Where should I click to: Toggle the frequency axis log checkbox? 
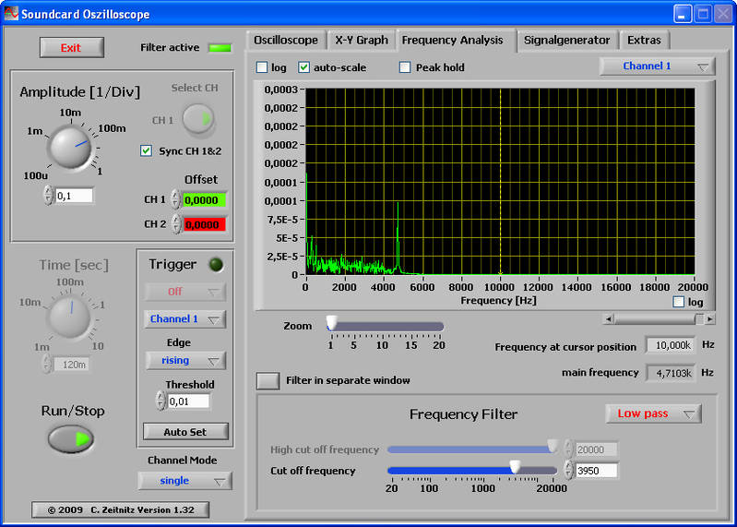tap(678, 302)
